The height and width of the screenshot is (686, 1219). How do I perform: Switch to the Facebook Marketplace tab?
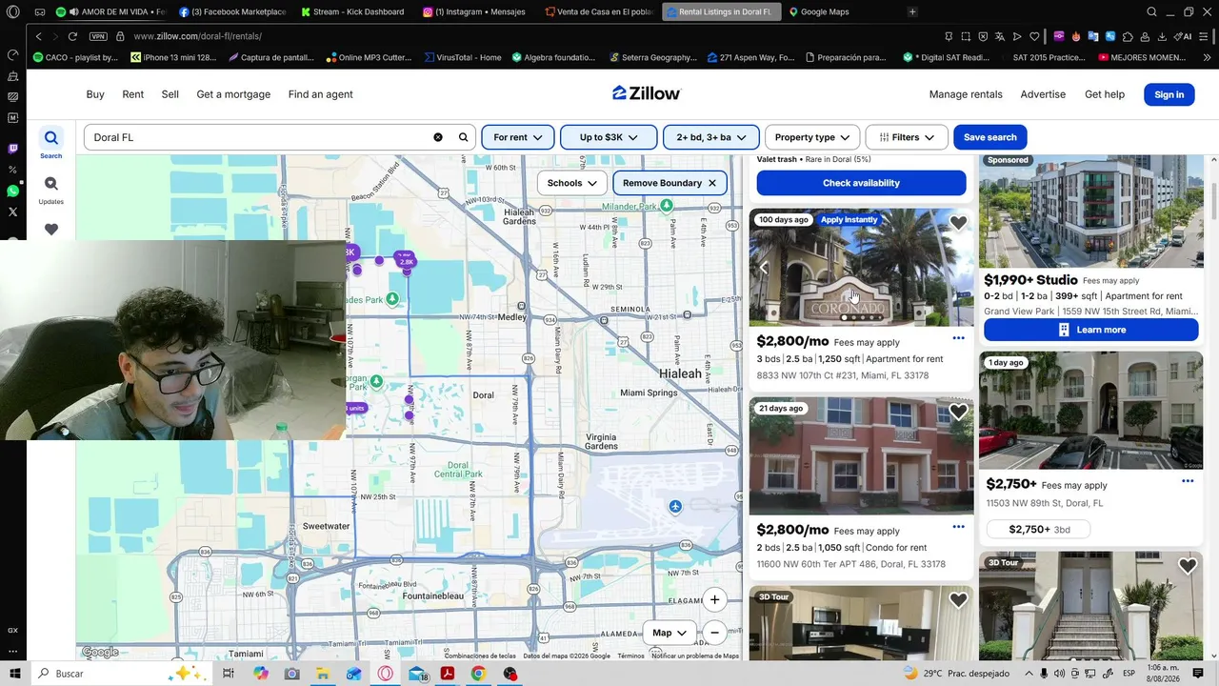tap(231, 11)
